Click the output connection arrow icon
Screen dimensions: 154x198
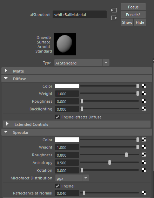point(114,18)
